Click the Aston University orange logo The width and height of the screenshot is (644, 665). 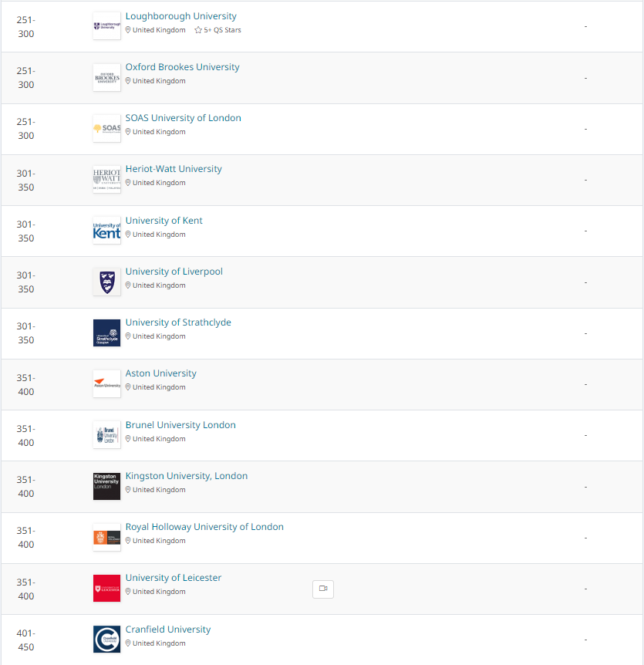click(x=107, y=384)
